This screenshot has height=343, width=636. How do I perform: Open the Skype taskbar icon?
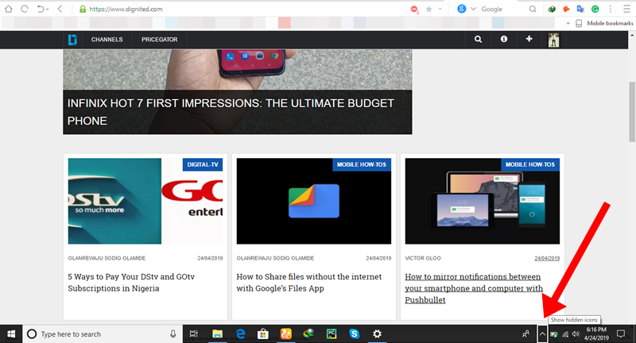(x=354, y=333)
